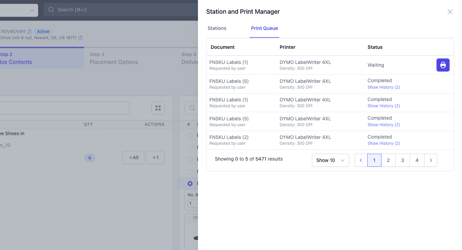Focus the Search field in the top bar
The height and width of the screenshot is (250, 462).
(121, 10)
